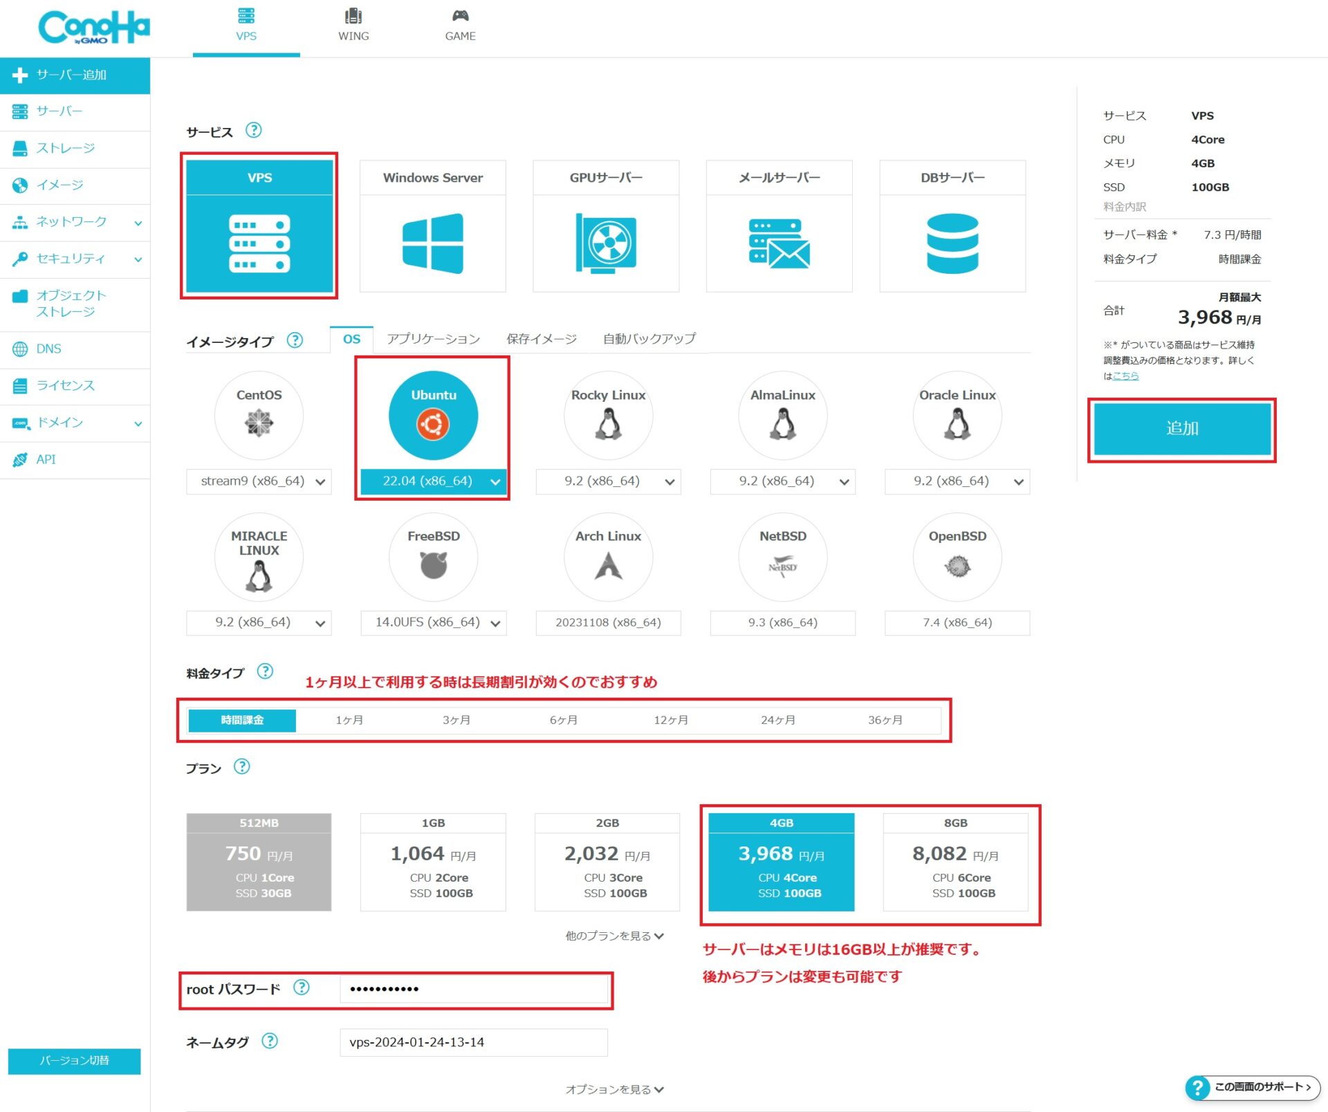
Task: Expand the ドメイン sidebar menu
Action: coord(75,423)
